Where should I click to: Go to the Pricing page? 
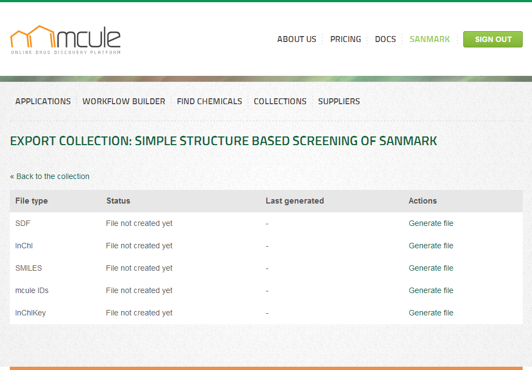point(345,39)
